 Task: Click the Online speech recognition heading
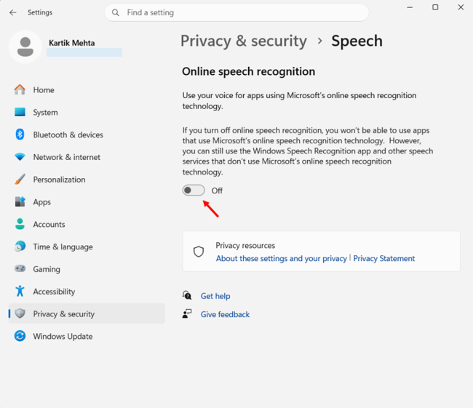click(x=249, y=71)
